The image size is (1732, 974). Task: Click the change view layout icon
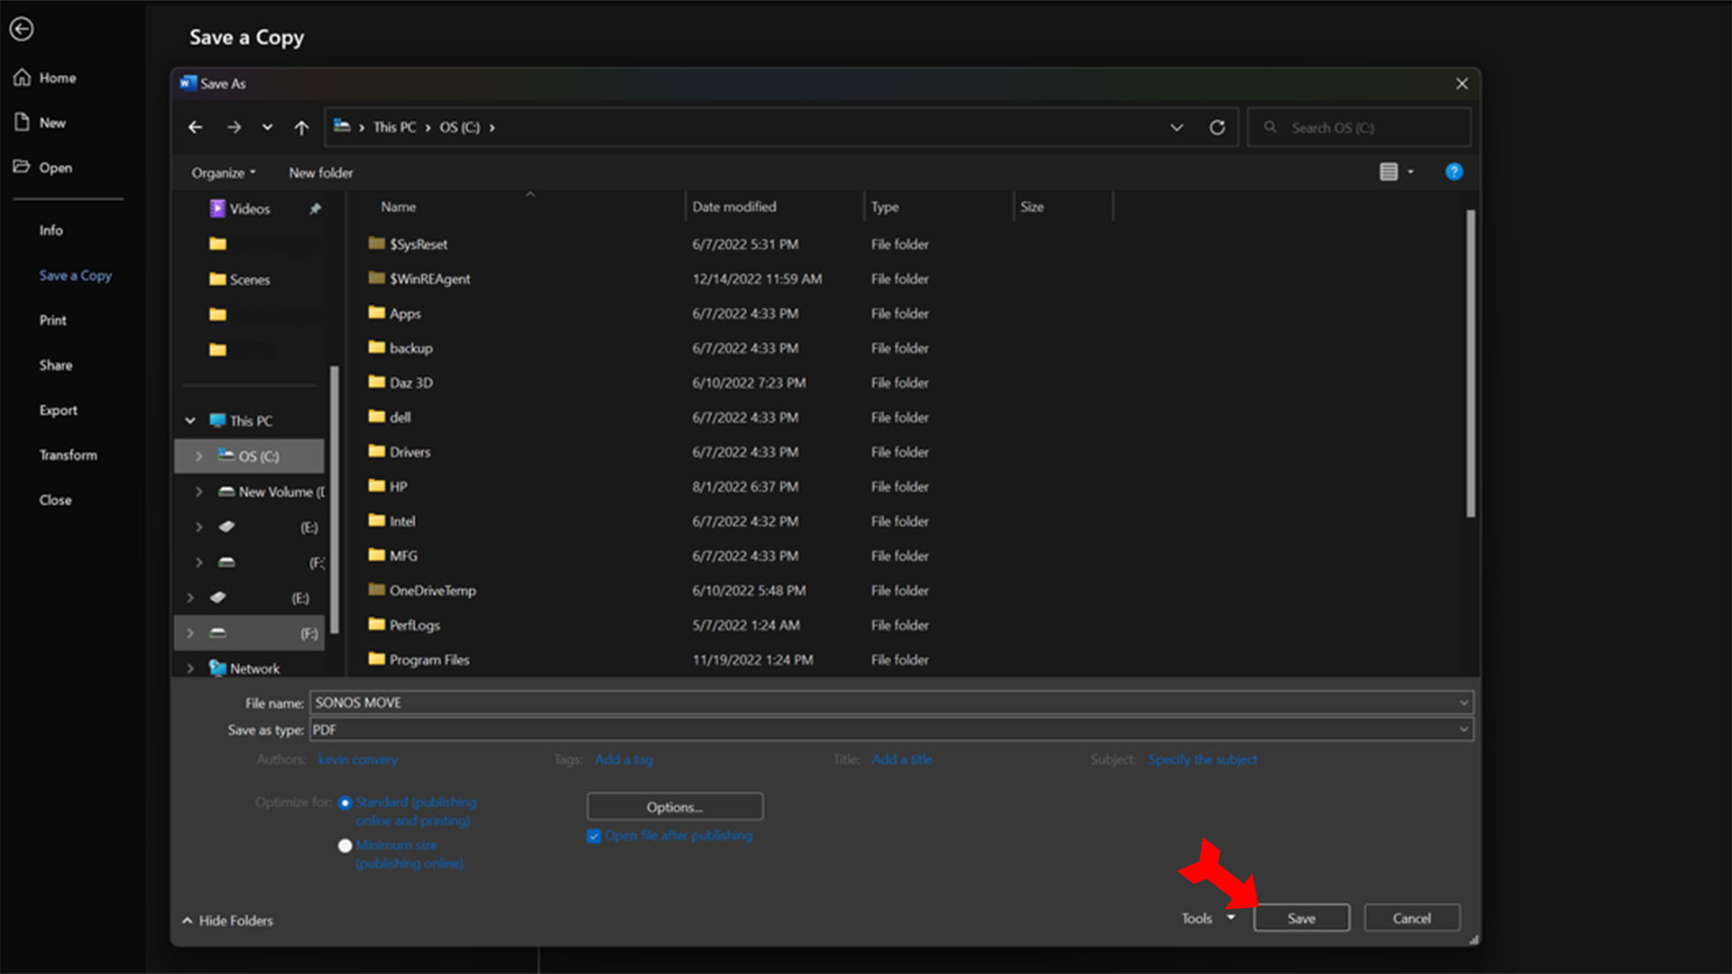(1388, 172)
